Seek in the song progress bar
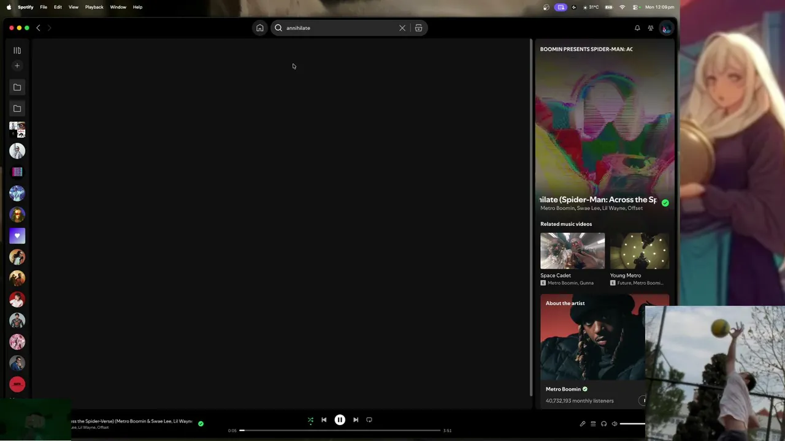Screen dimensions: 785x441 coord(340,430)
